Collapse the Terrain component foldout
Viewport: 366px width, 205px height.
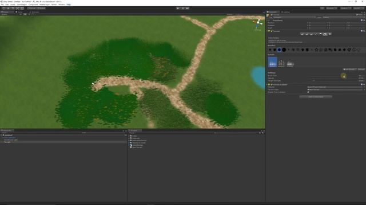pos(268,31)
